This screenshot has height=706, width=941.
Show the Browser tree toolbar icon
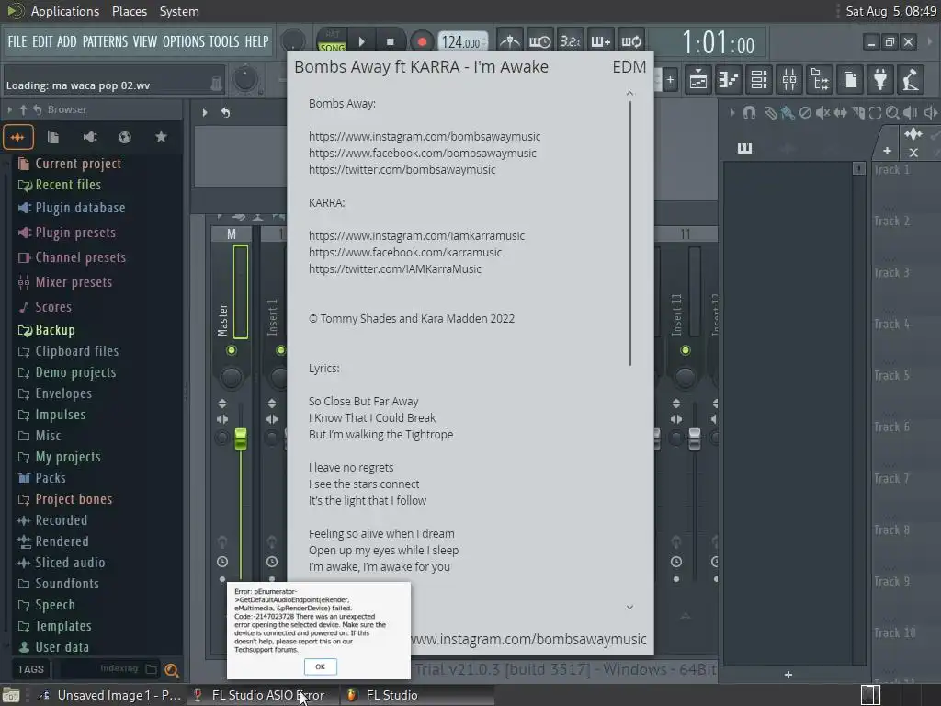tap(820, 79)
